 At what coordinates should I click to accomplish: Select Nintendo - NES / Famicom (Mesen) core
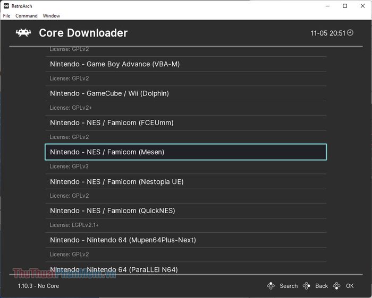click(186, 152)
